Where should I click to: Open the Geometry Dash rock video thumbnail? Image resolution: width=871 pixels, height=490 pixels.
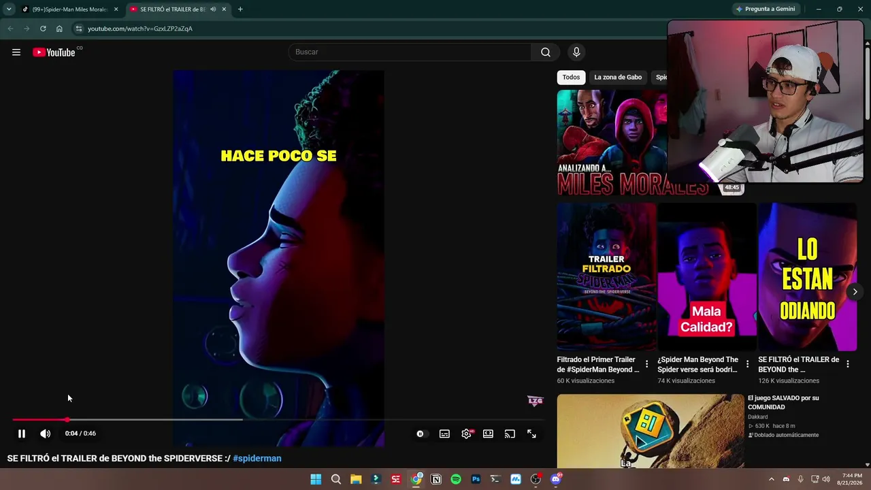pos(651,431)
